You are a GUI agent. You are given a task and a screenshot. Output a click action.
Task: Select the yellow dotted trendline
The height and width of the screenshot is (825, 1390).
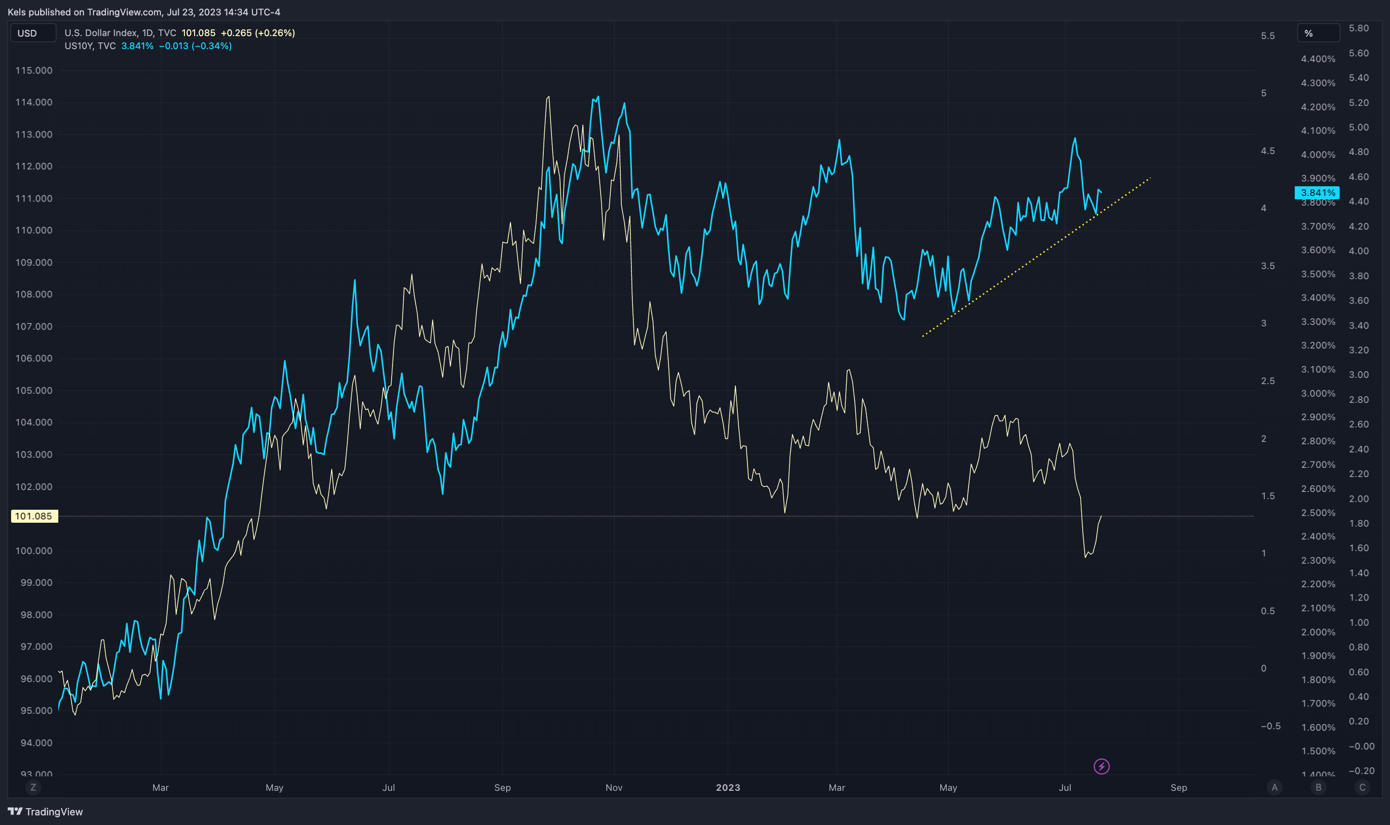pyautogui.click(x=1036, y=257)
